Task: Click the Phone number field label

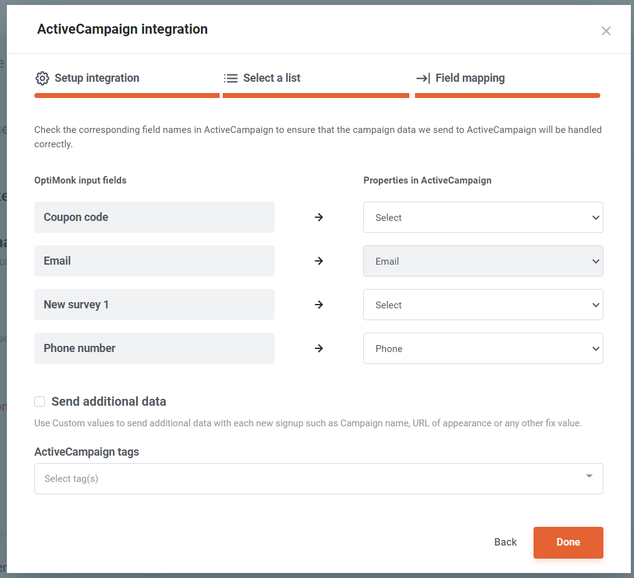Action: [x=155, y=348]
